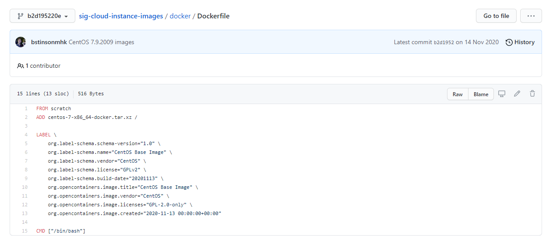Open bstinsonmhk user profile link
Screen dimensions: 560x247
(49, 42)
